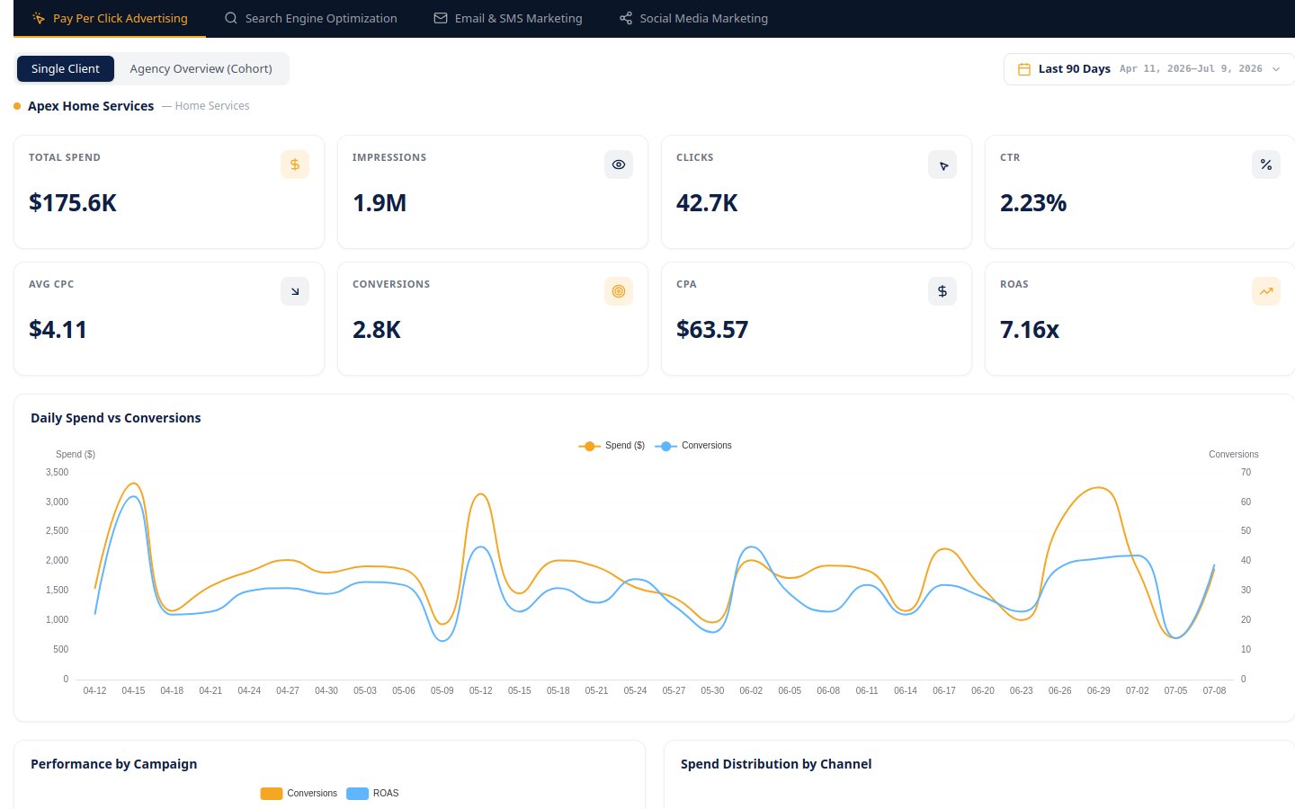
Task: Click the pointer icon on Clicks card
Action: click(x=942, y=164)
